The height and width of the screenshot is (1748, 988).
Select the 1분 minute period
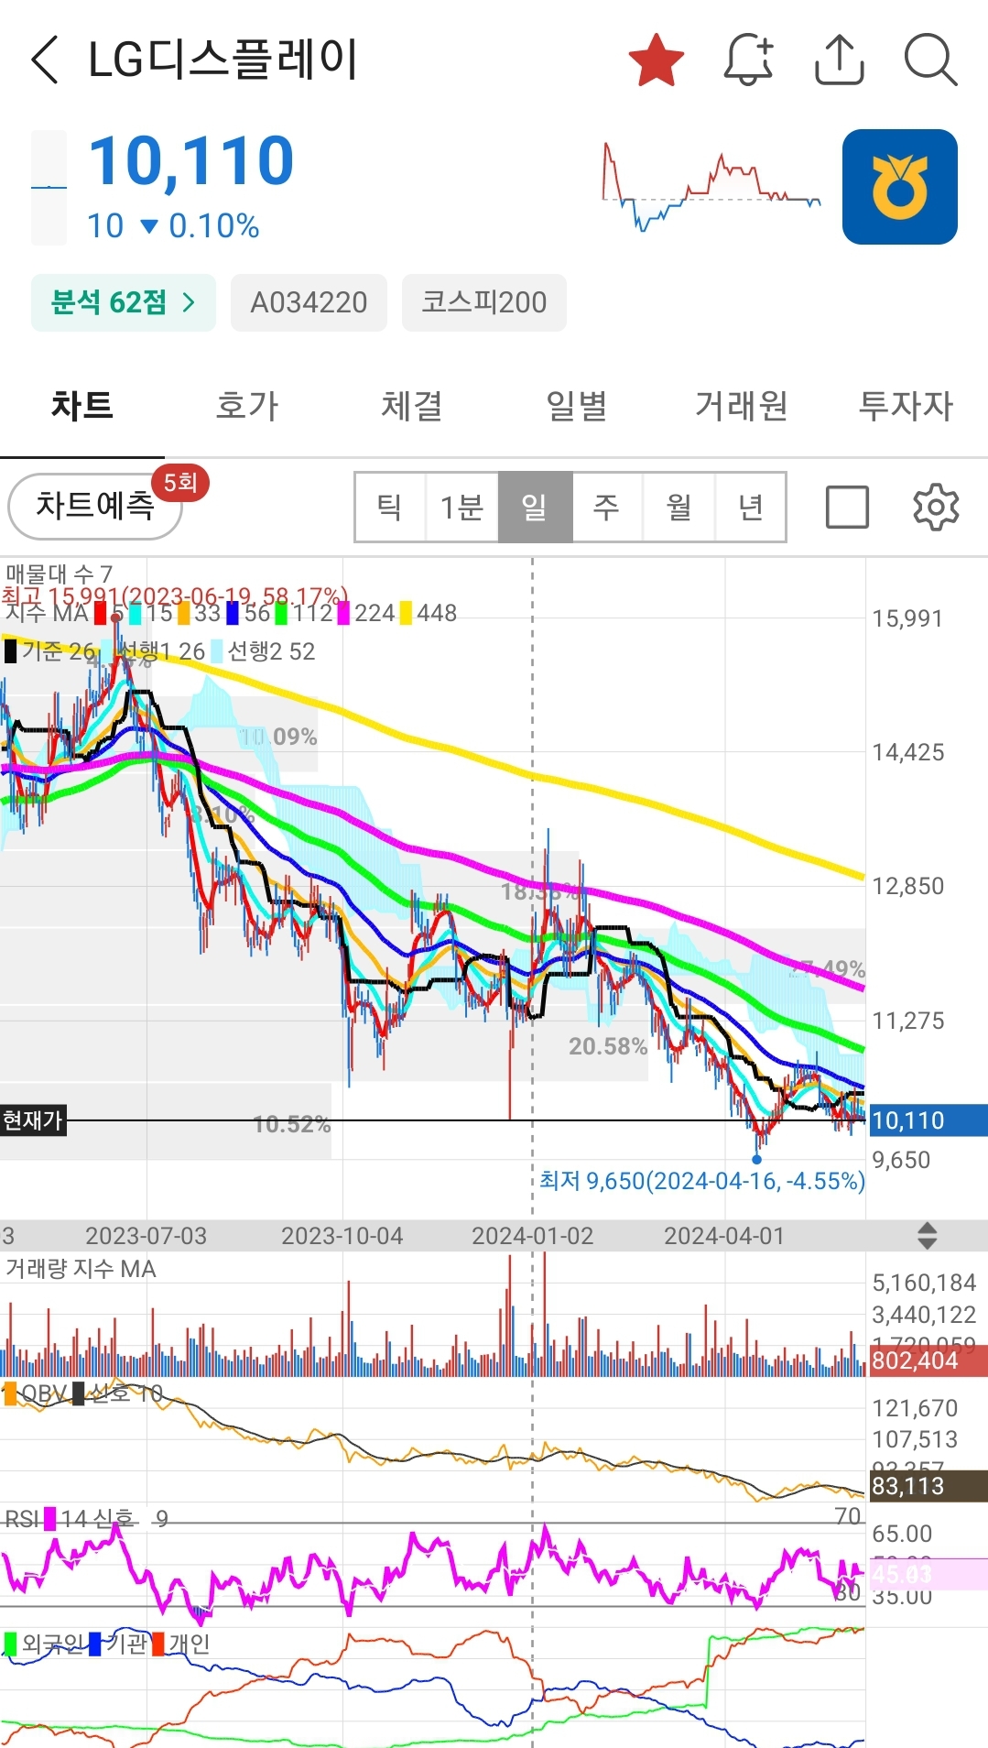[461, 507]
